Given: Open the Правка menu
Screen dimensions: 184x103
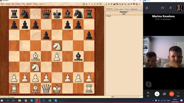Looking at the screenshot, I should (x=8, y=4).
